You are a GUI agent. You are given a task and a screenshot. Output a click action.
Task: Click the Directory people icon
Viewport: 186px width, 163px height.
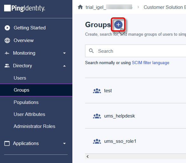tap(7, 66)
